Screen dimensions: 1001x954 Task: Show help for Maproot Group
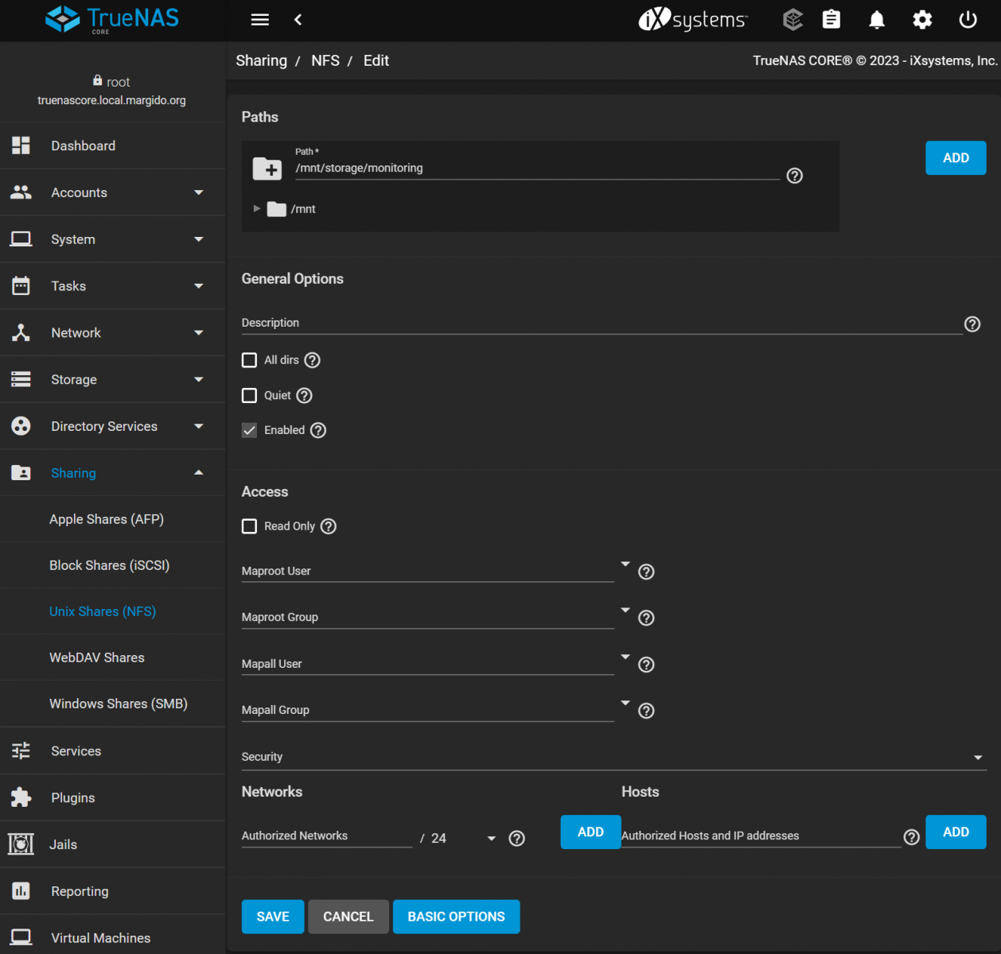(647, 618)
